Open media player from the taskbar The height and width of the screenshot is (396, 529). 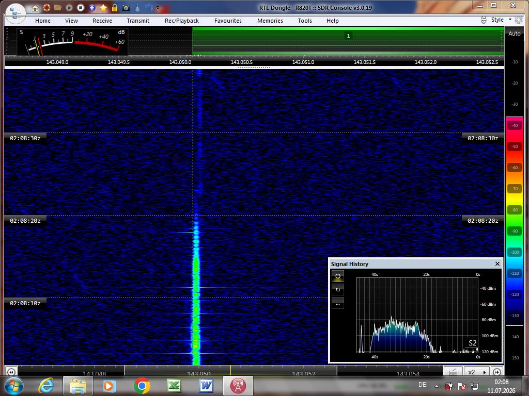tap(109, 386)
